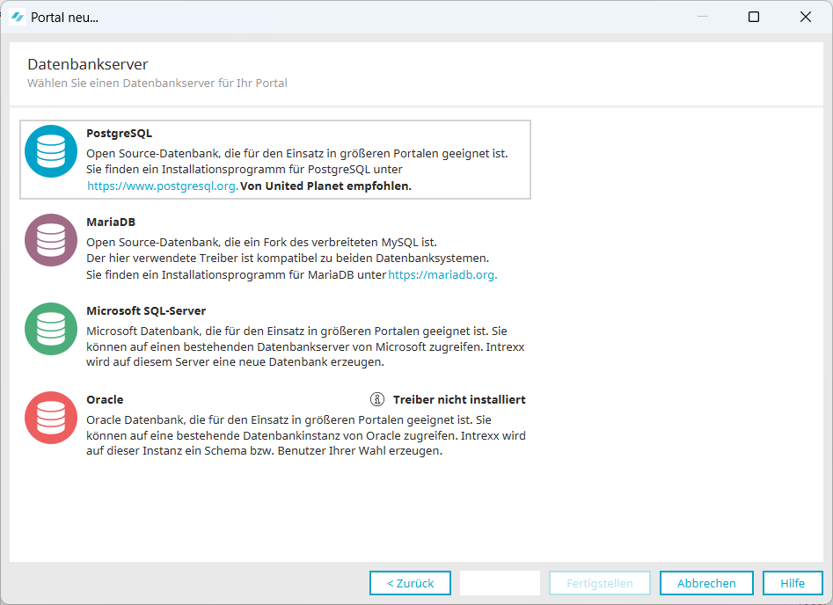This screenshot has width=833, height=605.
Task: Choose the Microsoft SQL-Server heading
Action: click(145, 311)
